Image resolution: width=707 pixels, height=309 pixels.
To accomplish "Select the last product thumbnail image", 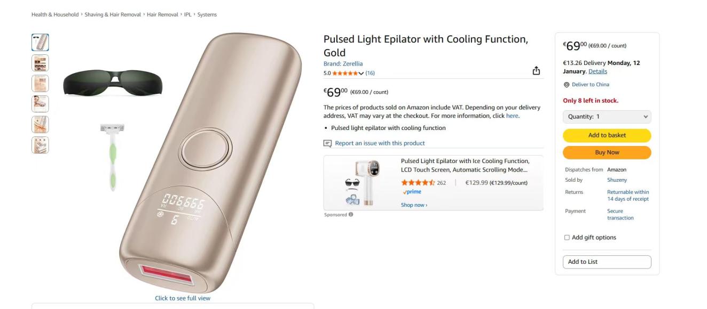I will point(40,145).
